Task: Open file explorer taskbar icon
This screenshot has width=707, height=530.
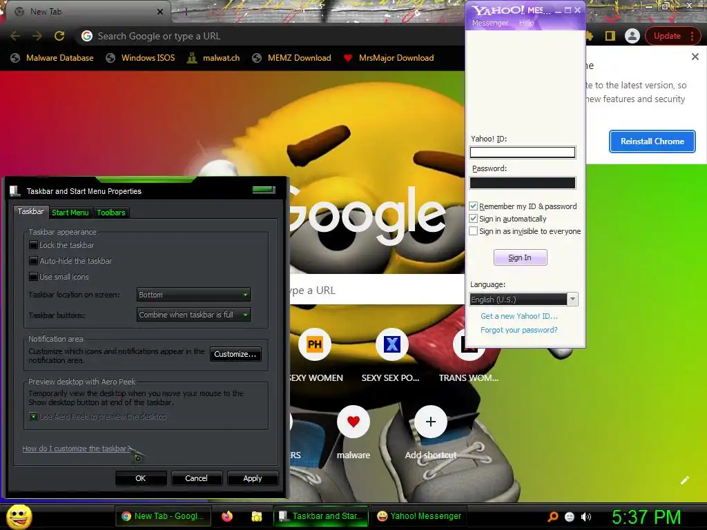Action: [257, 516]
